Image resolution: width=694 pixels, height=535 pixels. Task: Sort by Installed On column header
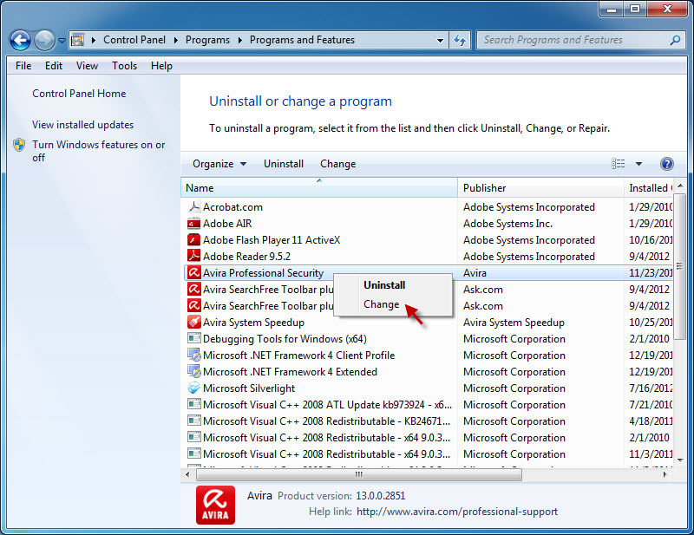648,188
